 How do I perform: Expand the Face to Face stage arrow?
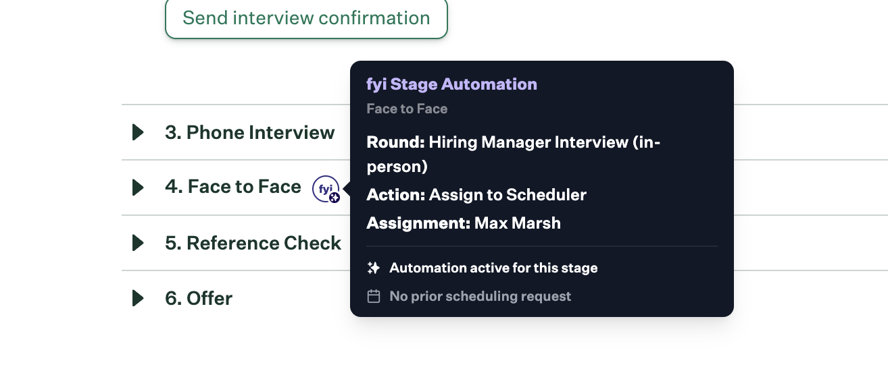[x=138, y=187]
